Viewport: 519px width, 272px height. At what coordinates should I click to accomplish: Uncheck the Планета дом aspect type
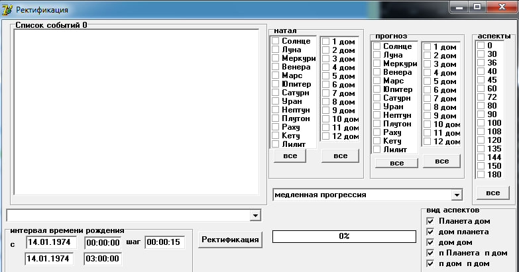point(430,221)
